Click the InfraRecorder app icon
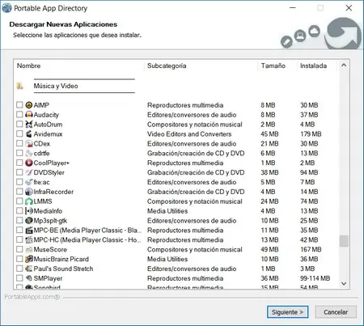 click(29, 192)
